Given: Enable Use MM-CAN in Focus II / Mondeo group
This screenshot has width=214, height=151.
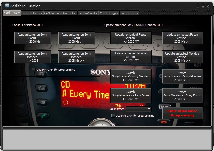Looking at the screenshot, I should pos(34,70).
